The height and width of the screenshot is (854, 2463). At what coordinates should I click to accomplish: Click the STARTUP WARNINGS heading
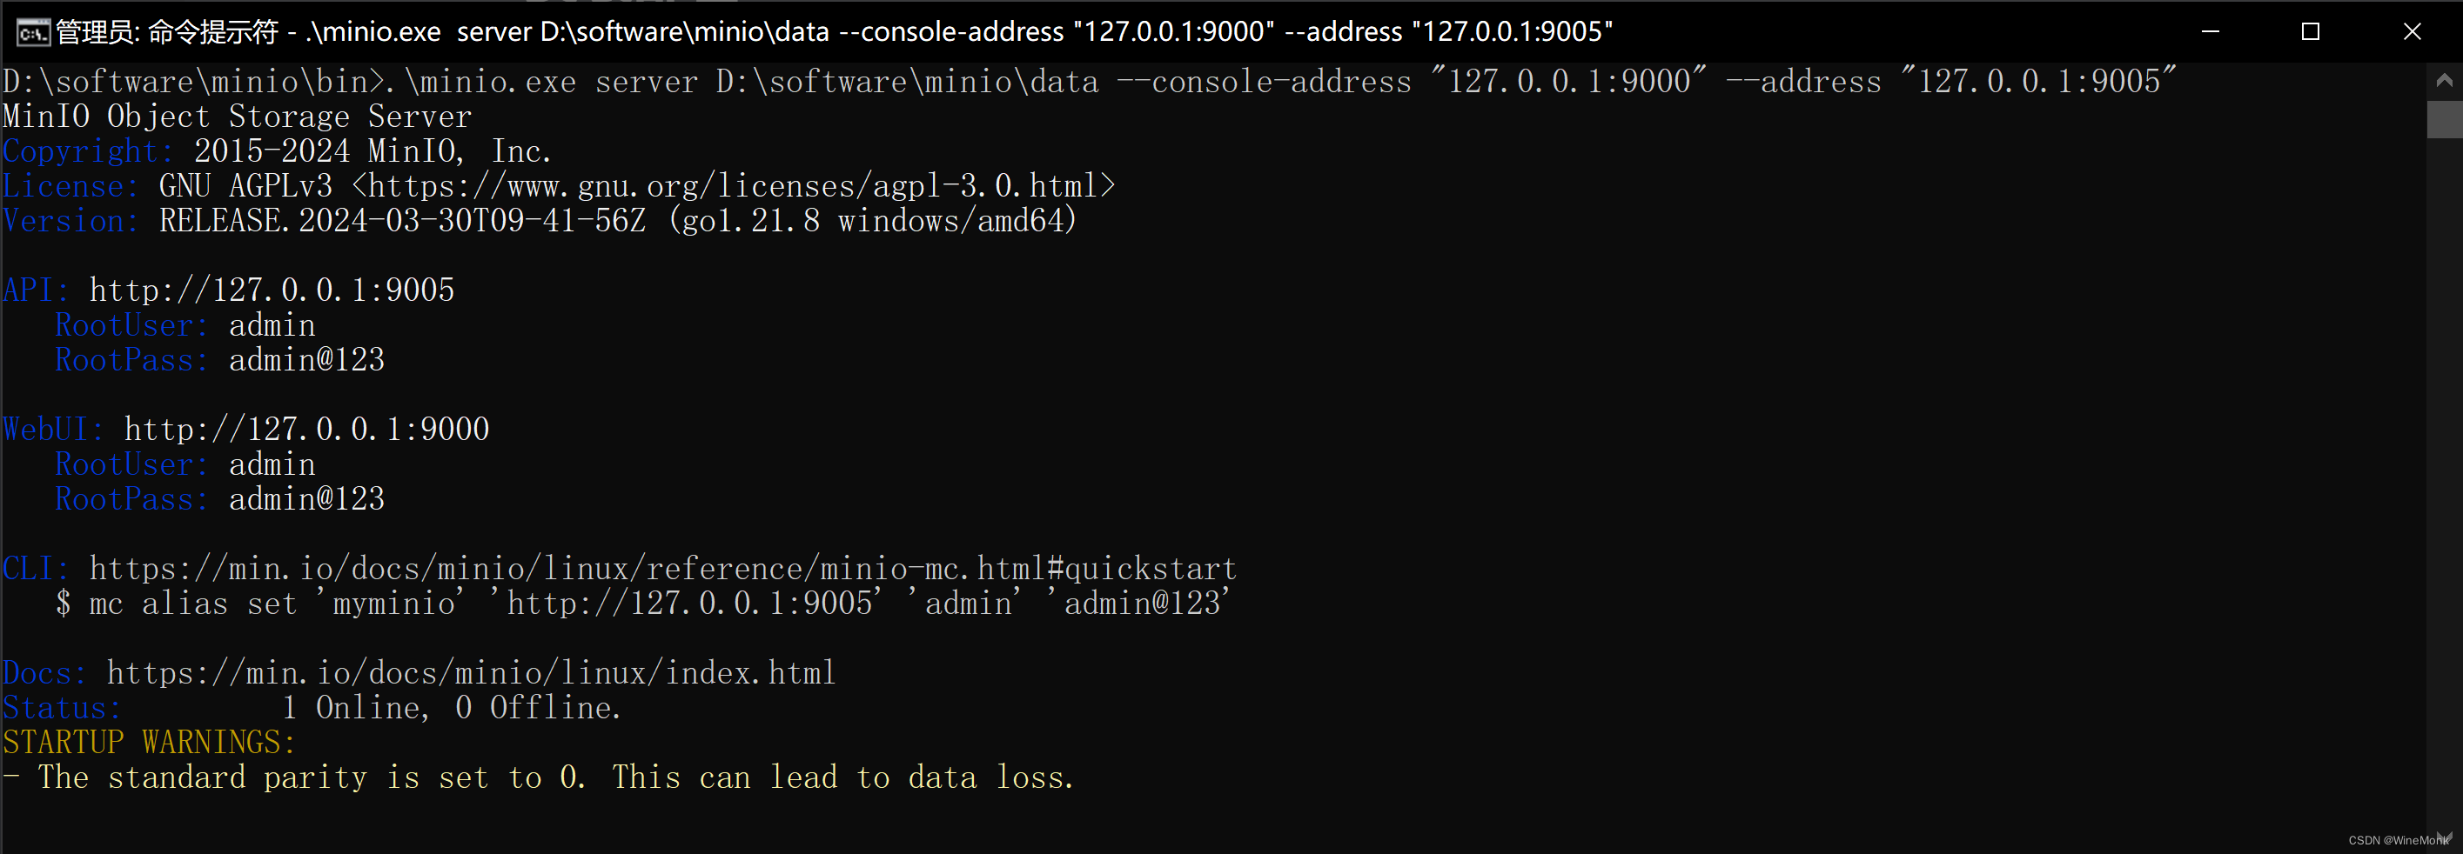148,741
